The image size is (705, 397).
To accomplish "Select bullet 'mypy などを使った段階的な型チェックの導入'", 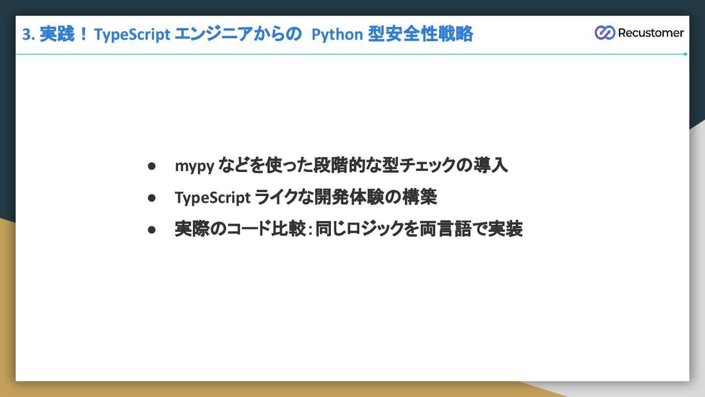I will [341, 166].
